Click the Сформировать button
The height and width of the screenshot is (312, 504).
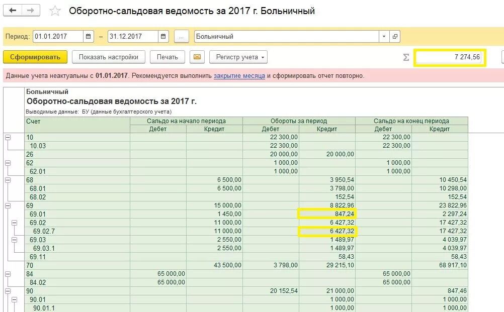pyautogui.click(x=35, y=57)
